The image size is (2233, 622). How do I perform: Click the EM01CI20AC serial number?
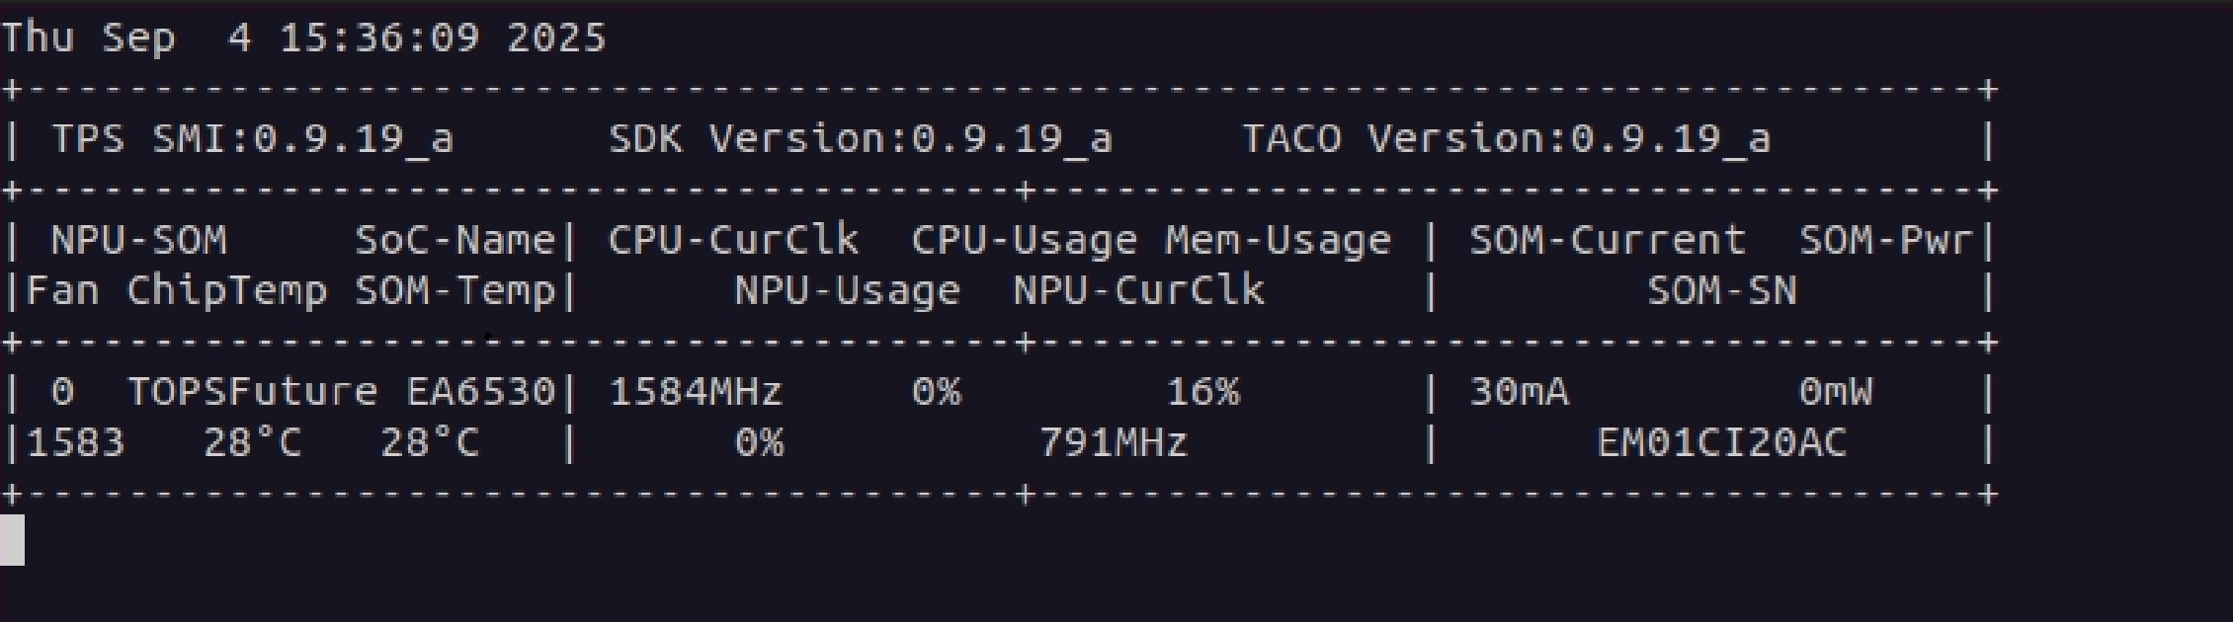[1721, 443]
